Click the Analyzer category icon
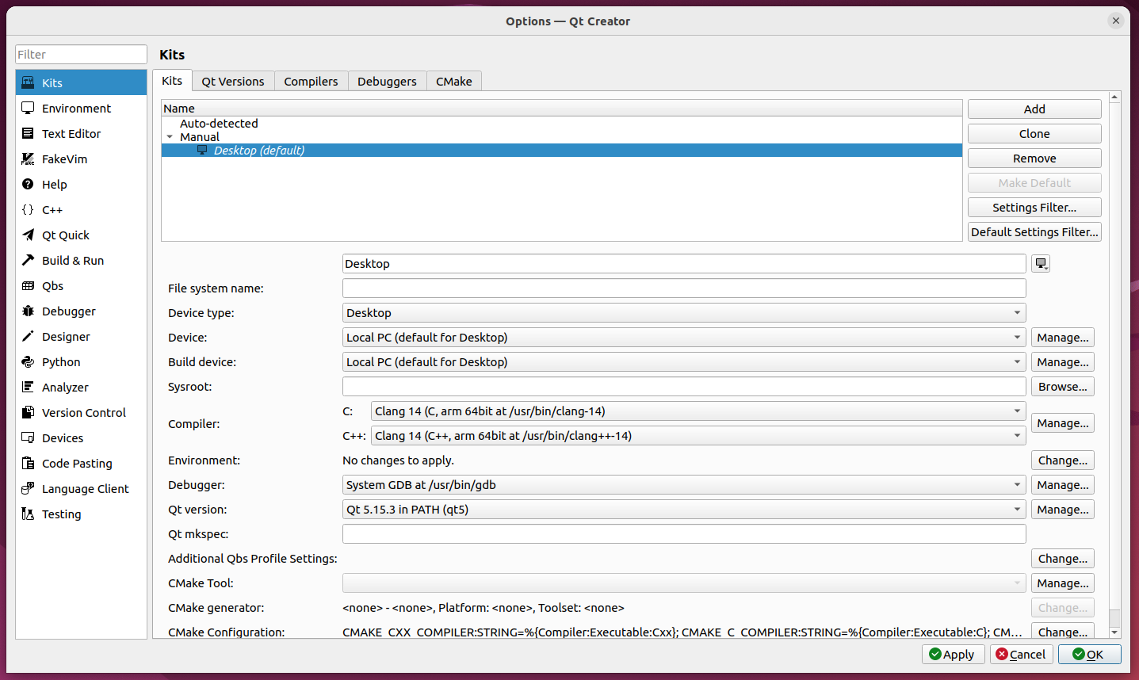 coord(28,387)
